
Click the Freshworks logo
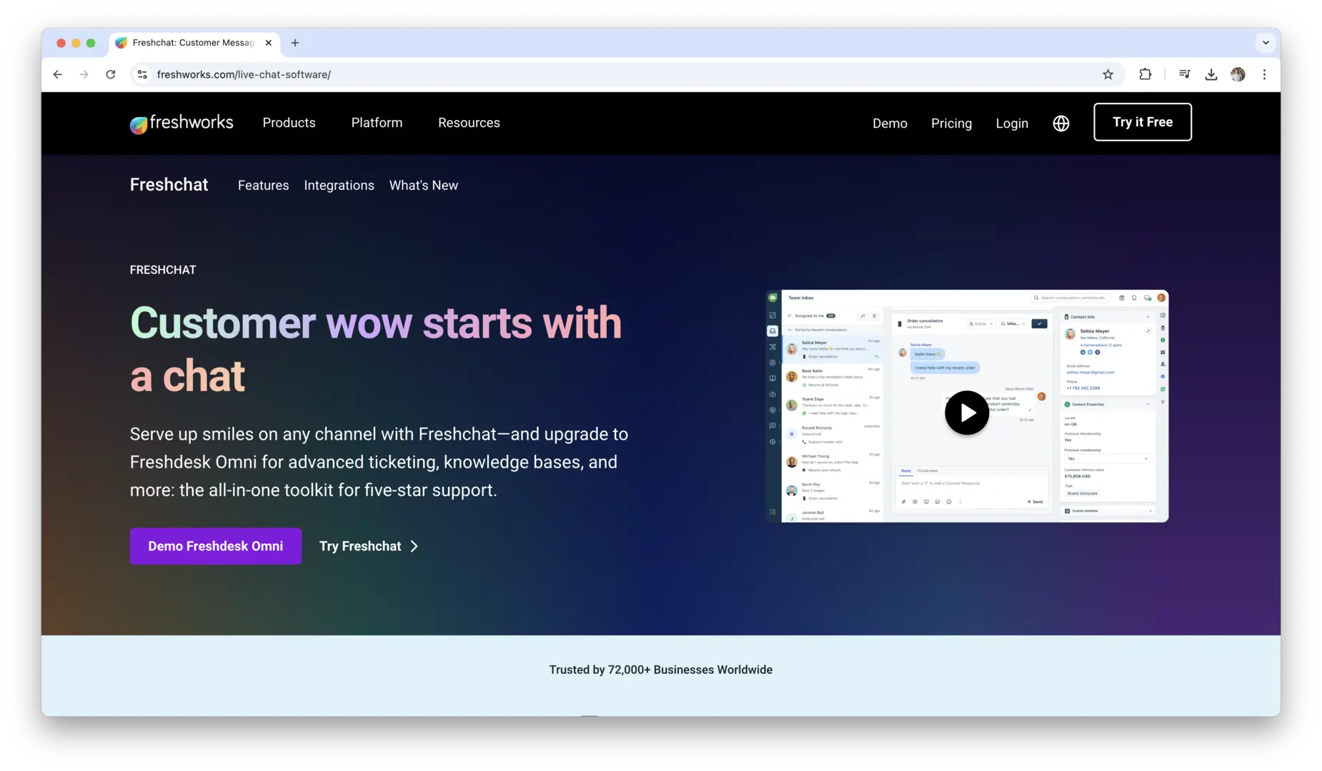pyautogui.click(x=182, y=124)
